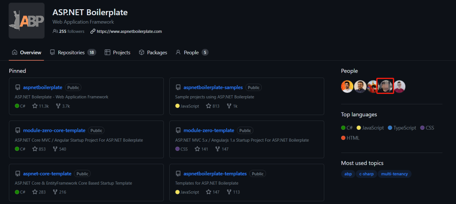Open the People tab

pyautogui.click(x=192, y=53)
